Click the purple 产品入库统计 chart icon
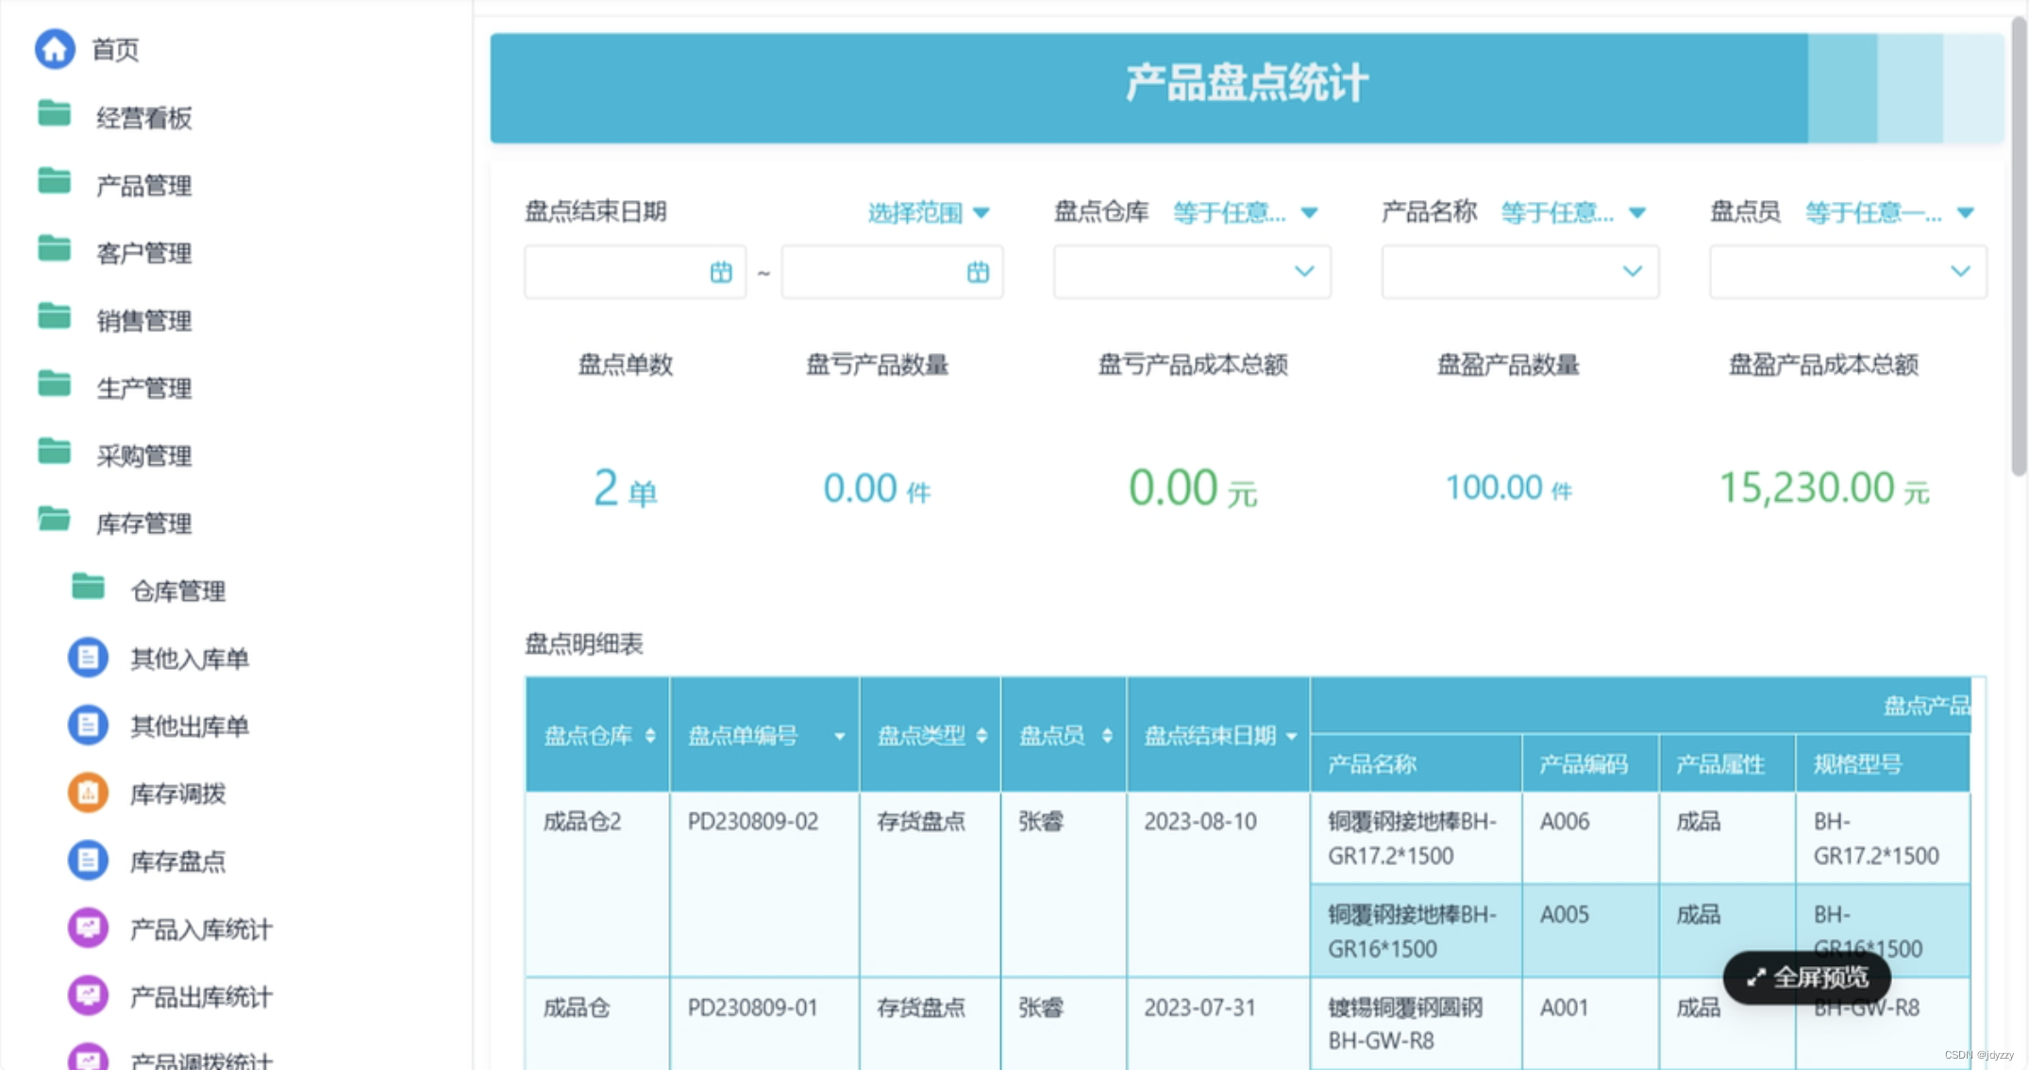This screenshot has width=2029, height=1070. tap(88, 928)
